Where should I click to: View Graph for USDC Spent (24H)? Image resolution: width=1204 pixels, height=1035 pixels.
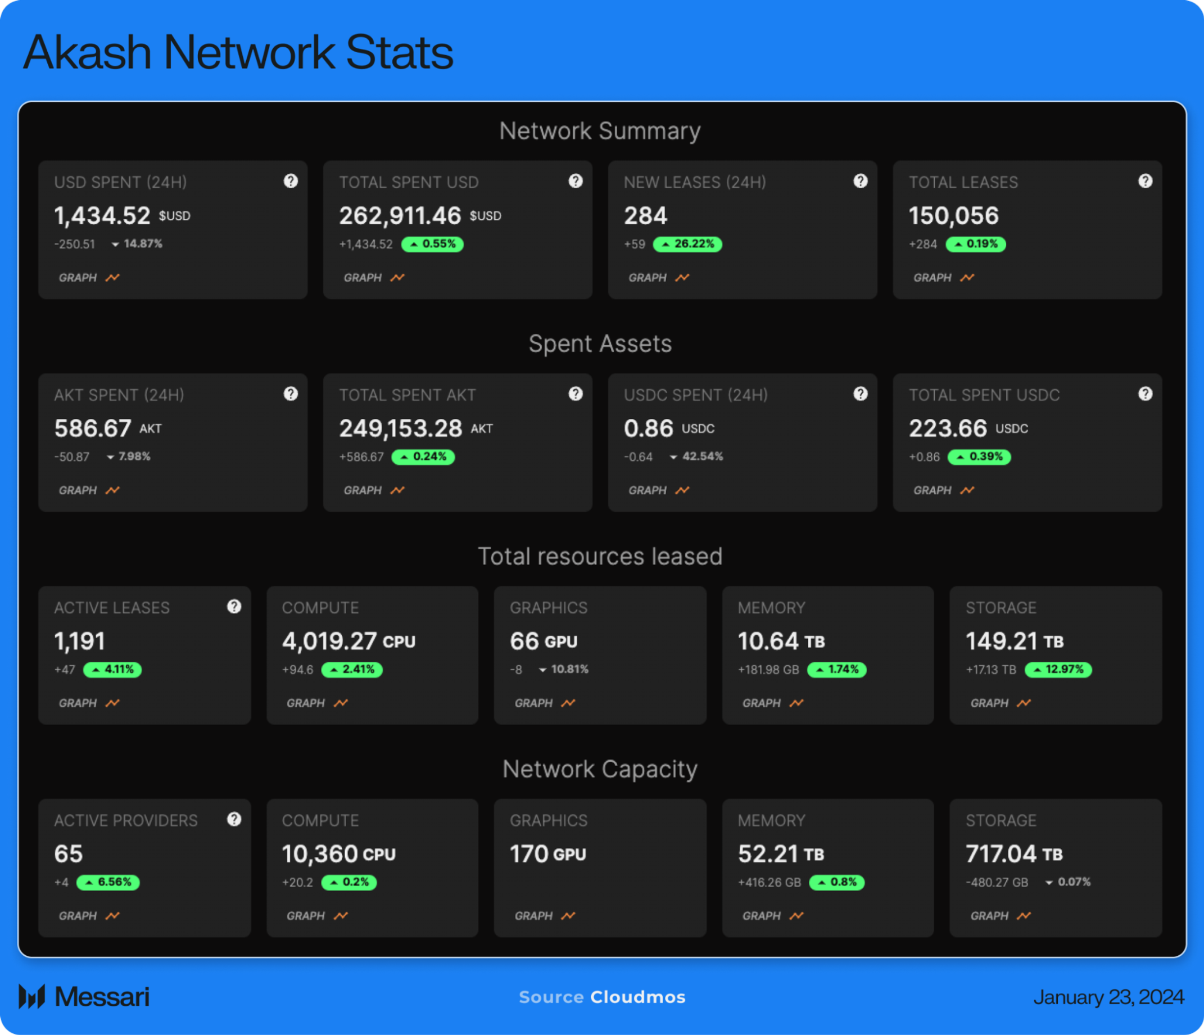(x=658, y=490)
